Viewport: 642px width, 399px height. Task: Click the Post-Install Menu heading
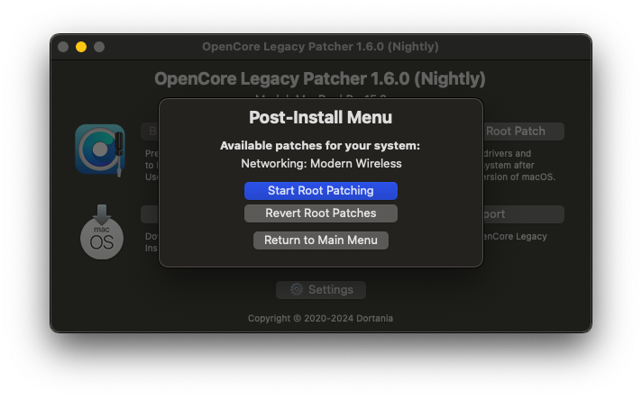click(x=321, y=117)
